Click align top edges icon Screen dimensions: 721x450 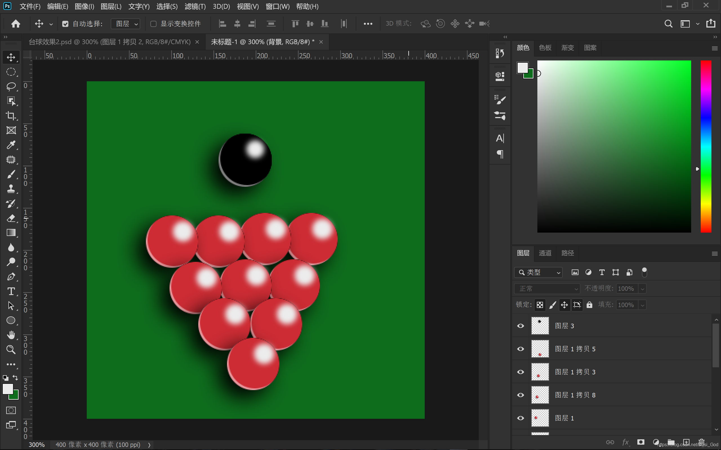pos(295,24)
